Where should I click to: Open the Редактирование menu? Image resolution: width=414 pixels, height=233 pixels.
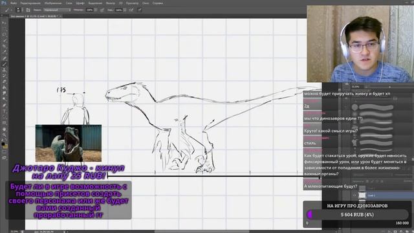(30, 3)
